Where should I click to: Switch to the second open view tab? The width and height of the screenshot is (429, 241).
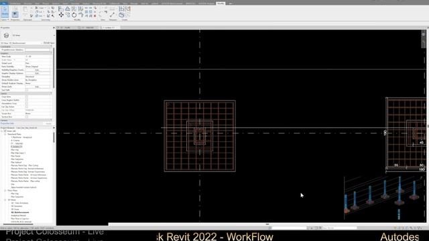[88, 27]
